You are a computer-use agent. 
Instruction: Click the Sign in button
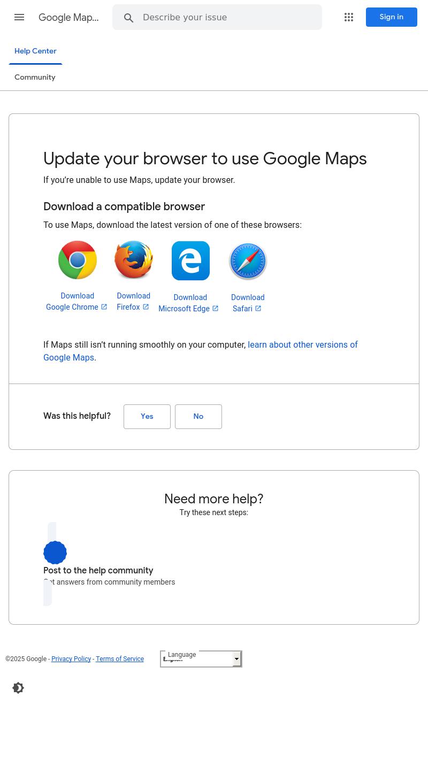point(392,17)
